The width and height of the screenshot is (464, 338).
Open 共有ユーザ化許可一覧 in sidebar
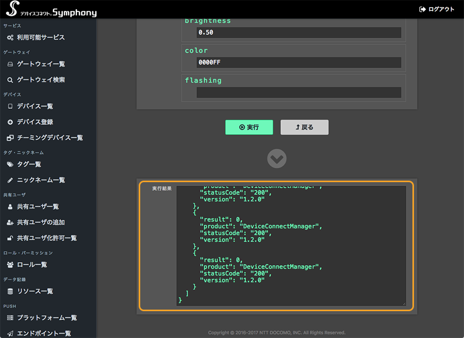[47, 238]
